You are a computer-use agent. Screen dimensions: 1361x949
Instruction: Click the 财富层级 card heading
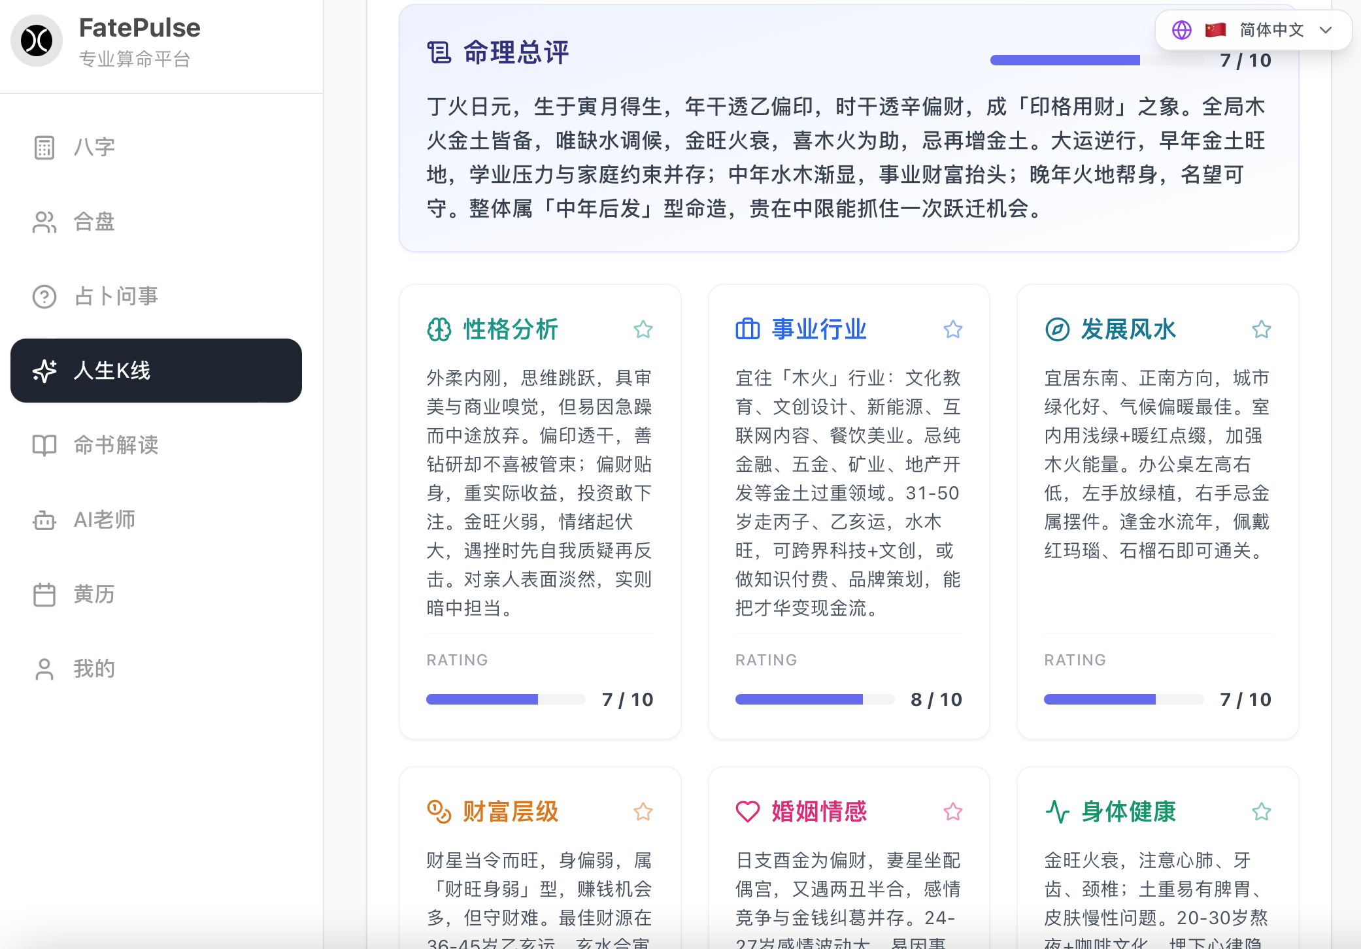pyautogui.click(x=511, y=812)
